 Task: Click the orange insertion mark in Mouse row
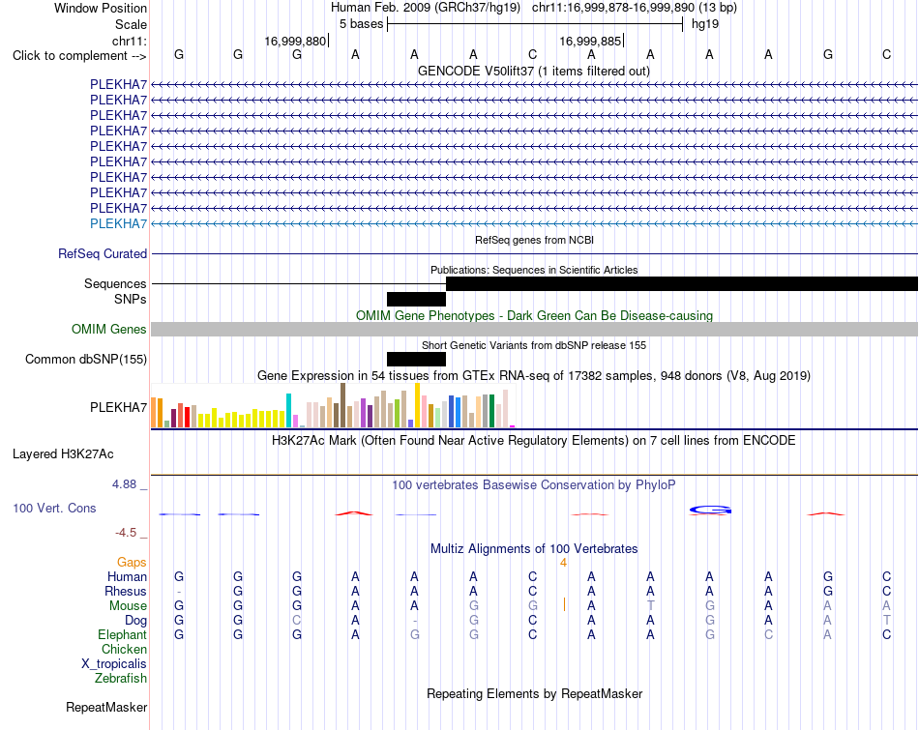click(x=564, y=604)
